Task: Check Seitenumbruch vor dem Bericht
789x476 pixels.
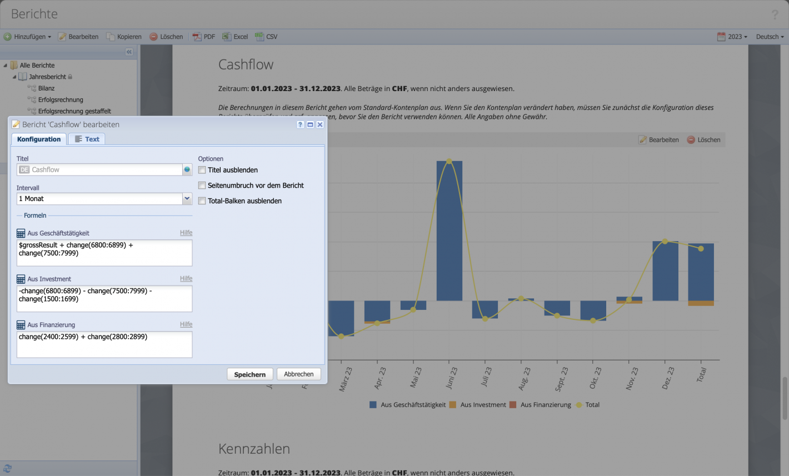Action: pos(202,186)
